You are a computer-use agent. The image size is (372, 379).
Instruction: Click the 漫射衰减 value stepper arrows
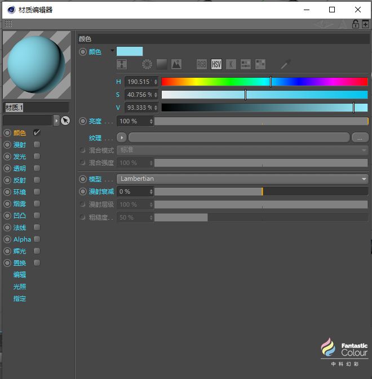tap(151, 191)
